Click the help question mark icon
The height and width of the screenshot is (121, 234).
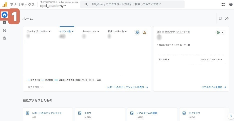231,4
